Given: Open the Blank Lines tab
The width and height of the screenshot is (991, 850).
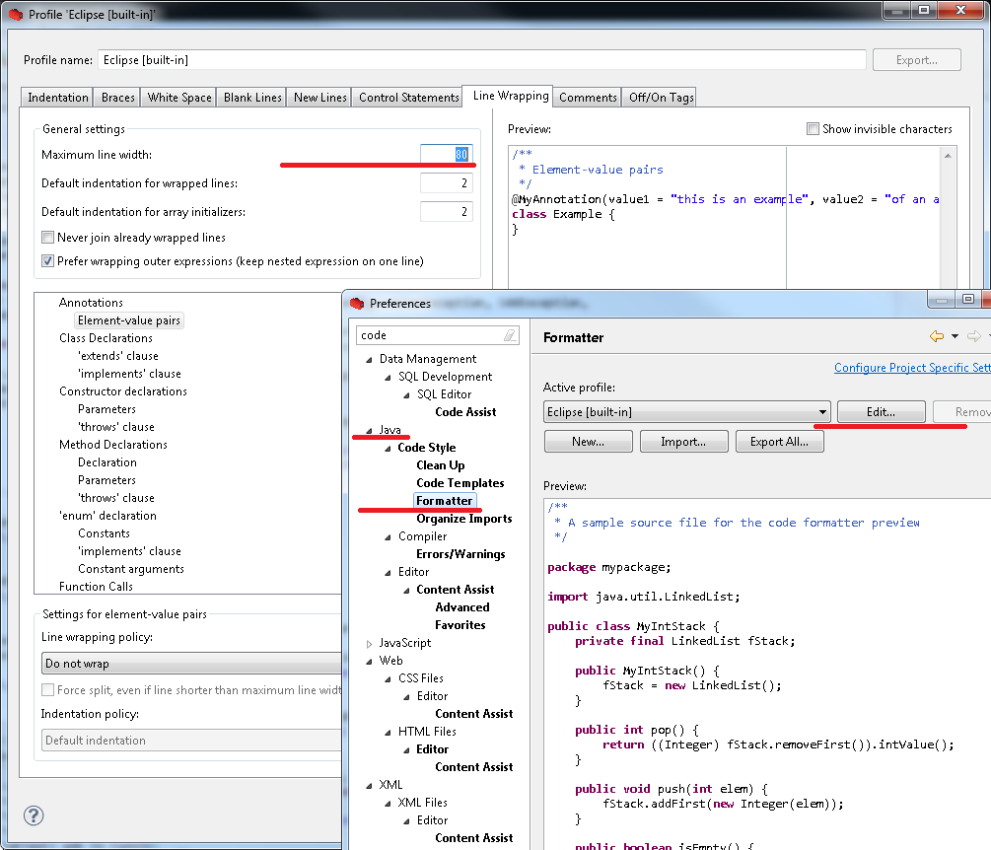Looking at the screenshot, I should [x=252, y=98].
